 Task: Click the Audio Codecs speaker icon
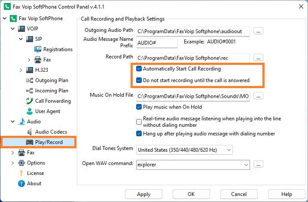pyautogui.click(x=30, y=132)
